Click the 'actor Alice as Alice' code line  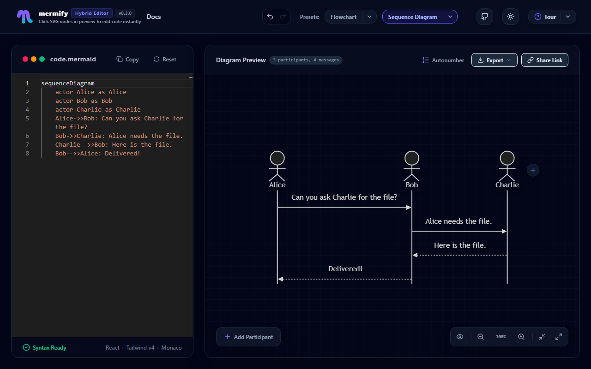click(x=91, y=92)
